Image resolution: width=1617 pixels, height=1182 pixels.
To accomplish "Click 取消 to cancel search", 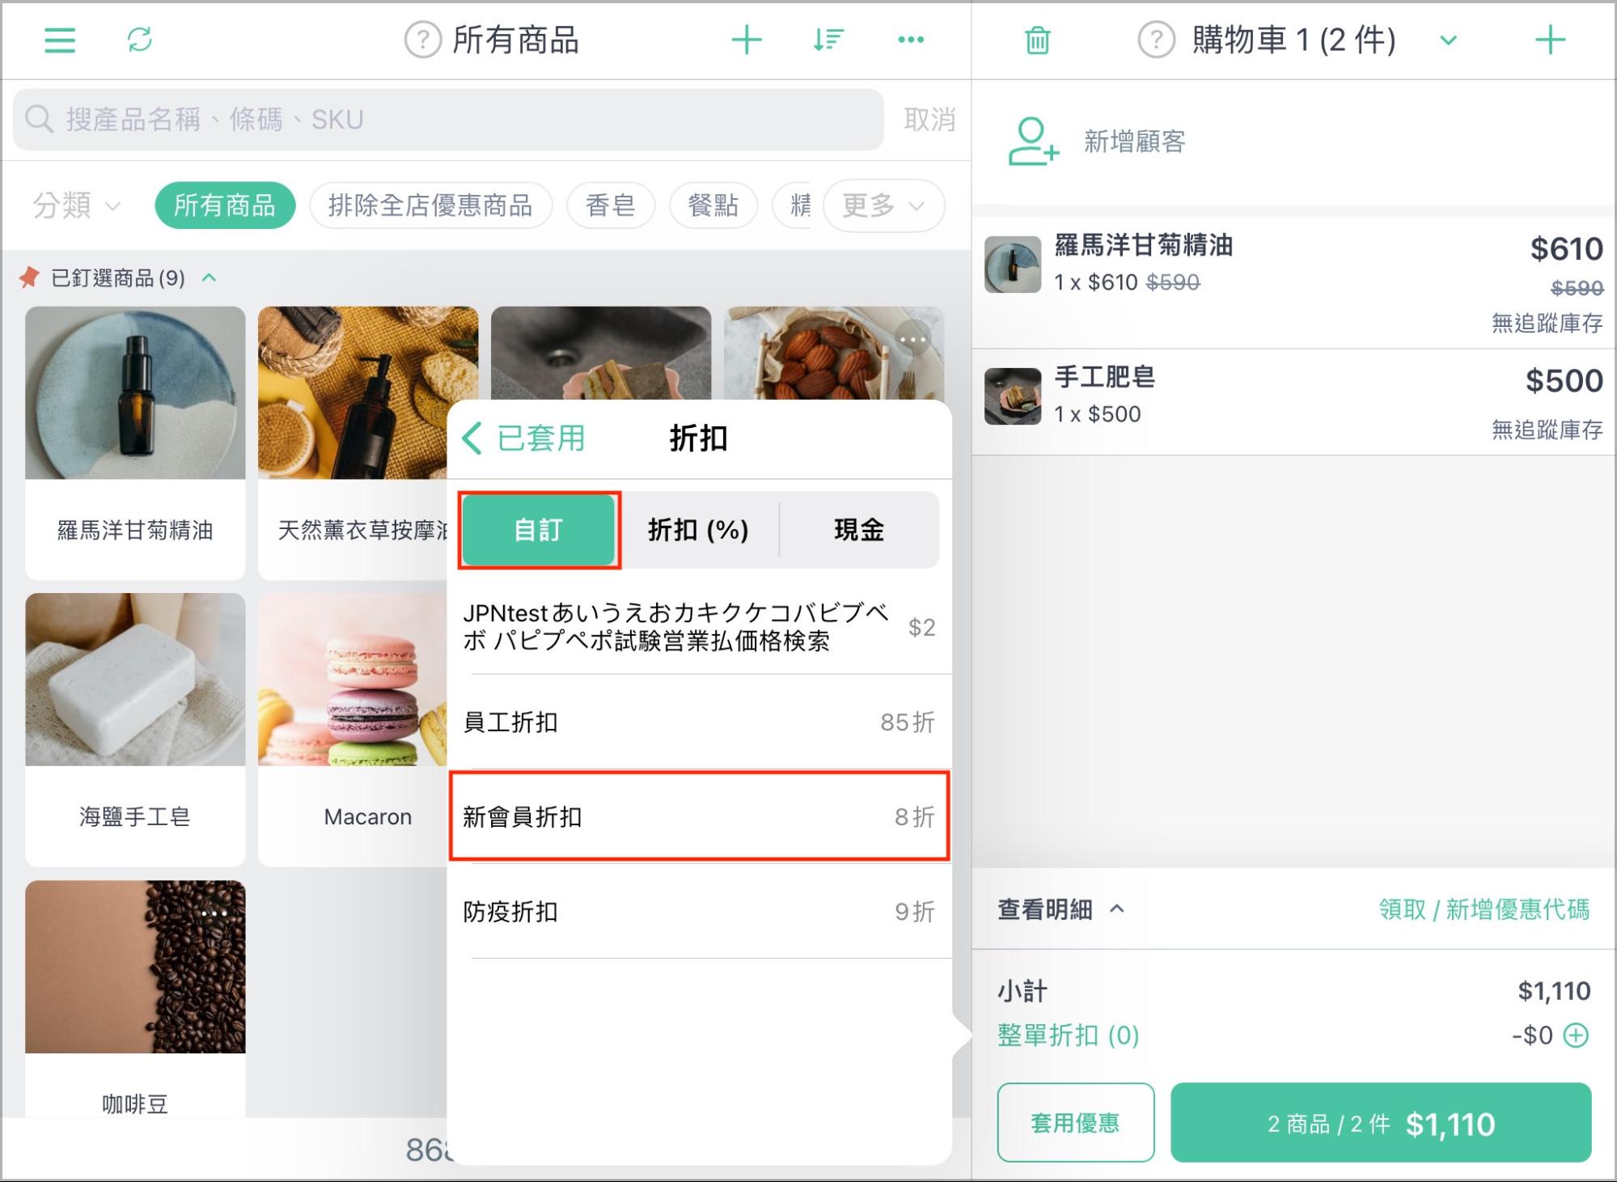I will point(929,120).
